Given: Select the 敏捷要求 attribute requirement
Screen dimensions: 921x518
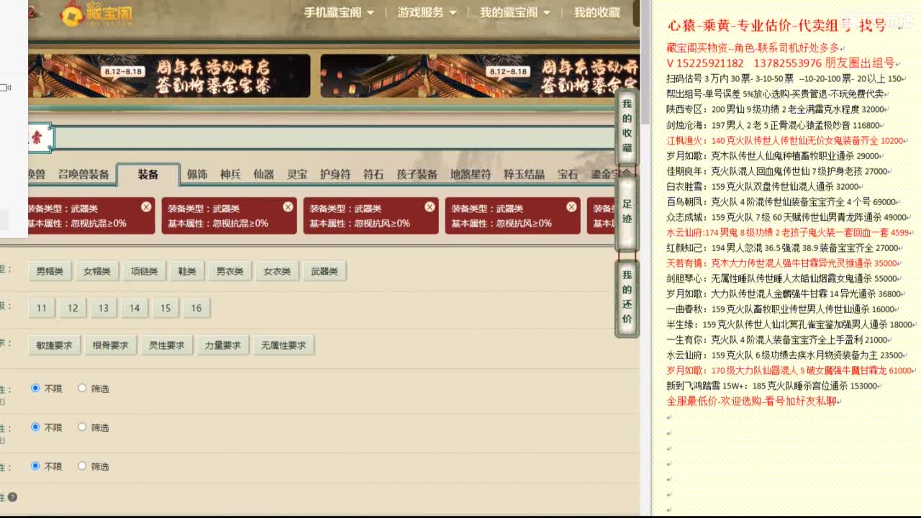Looking at the screenshot, I should 54,345.
